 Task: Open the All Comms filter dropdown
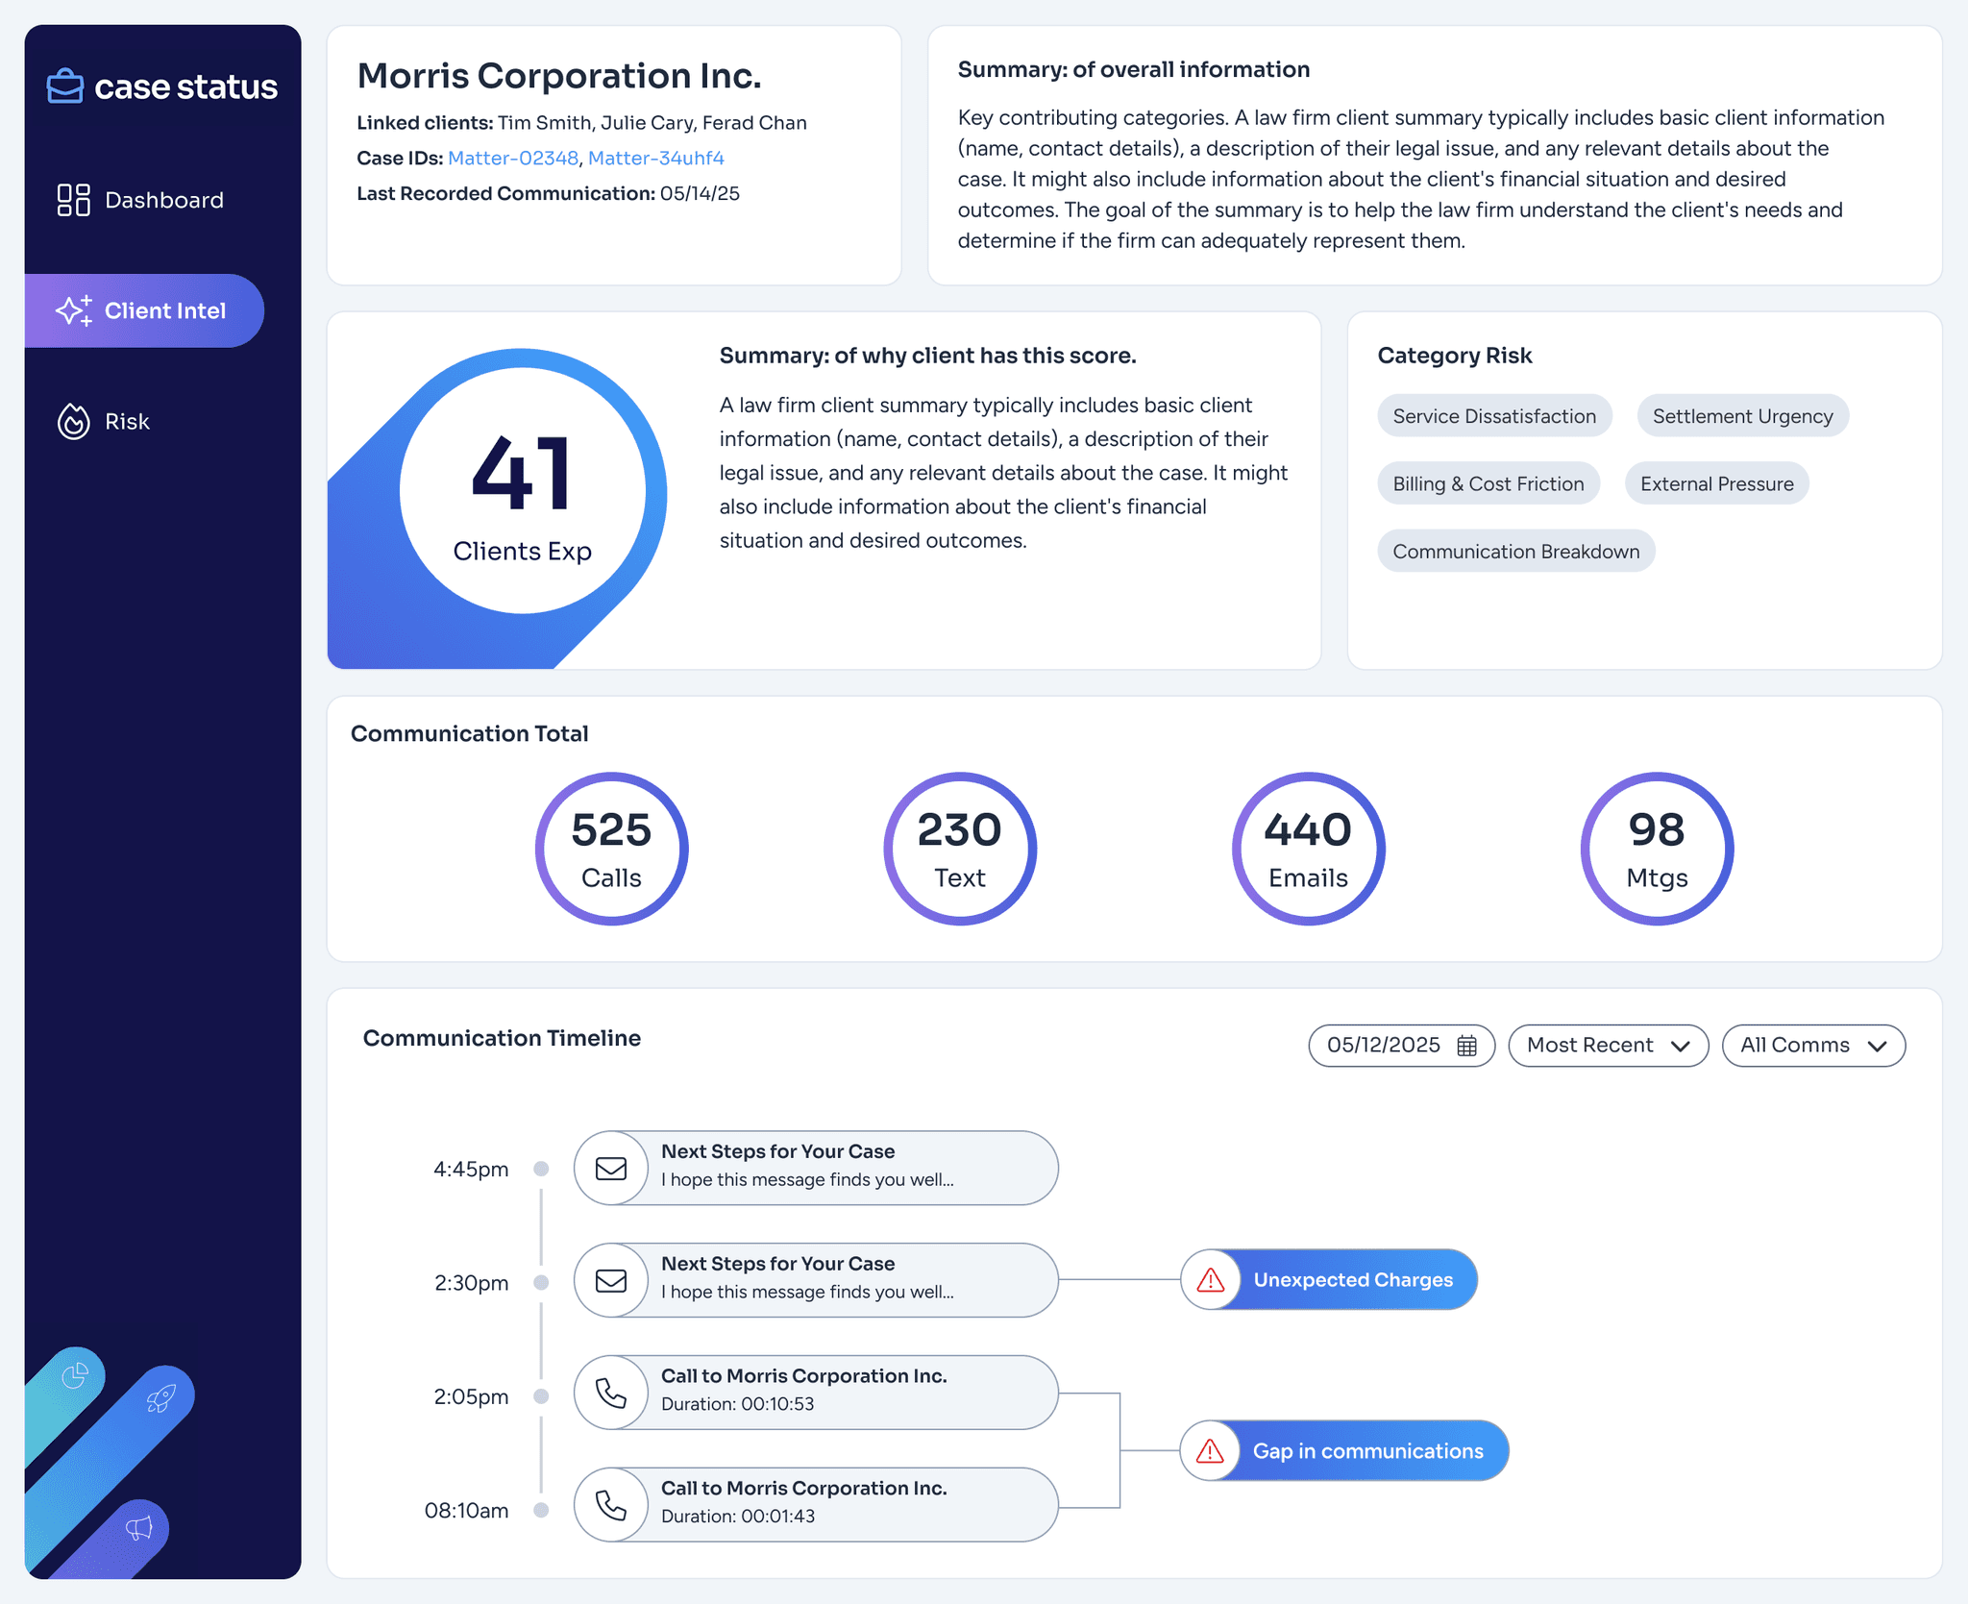(1812, 1046)
